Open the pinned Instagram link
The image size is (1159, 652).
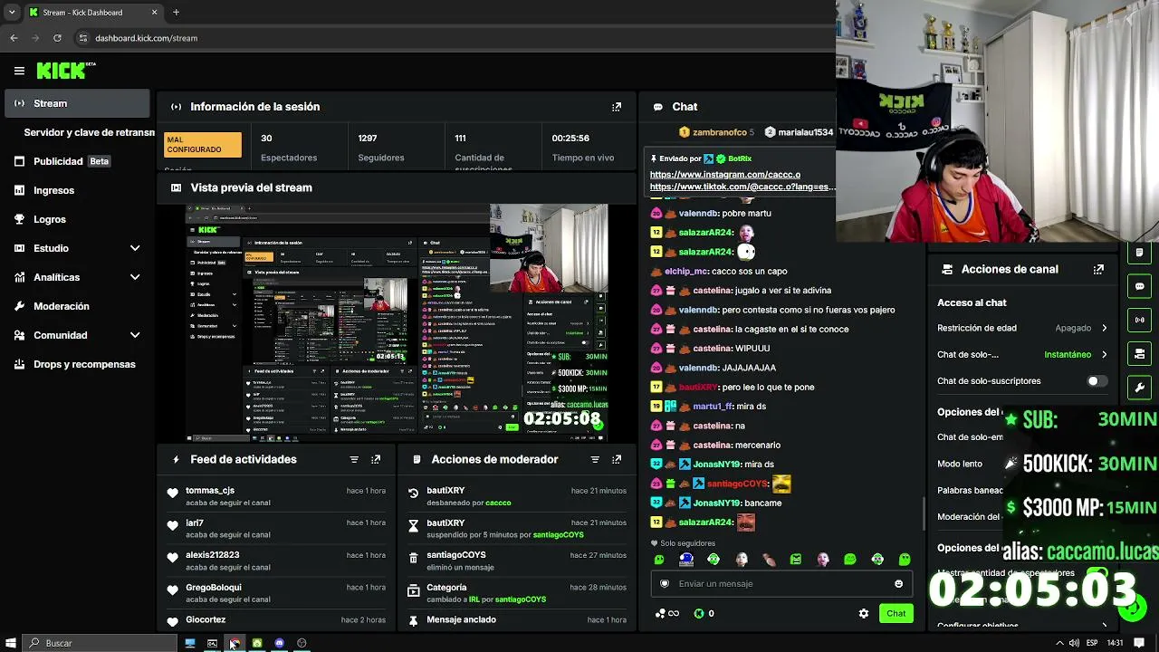tap(725, 175)
